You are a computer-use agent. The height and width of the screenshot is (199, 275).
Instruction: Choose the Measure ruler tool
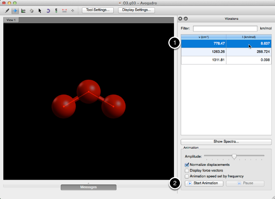[64, 10]
